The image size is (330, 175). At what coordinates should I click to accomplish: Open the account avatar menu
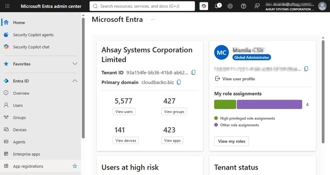(322, 6)
